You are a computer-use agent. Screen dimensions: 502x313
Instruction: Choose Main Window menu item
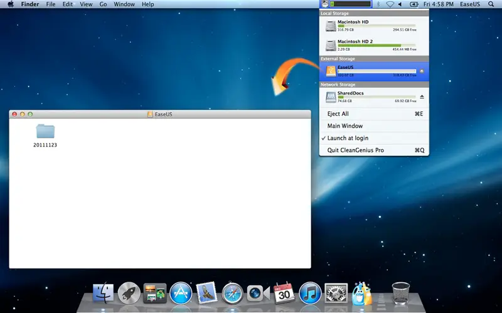click(x=374, y=126)
